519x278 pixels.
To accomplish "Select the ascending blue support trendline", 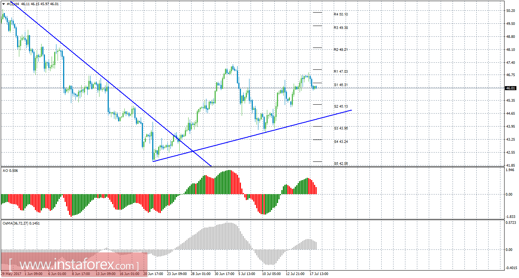I will tap(252, 135).
